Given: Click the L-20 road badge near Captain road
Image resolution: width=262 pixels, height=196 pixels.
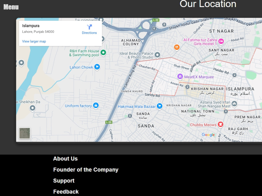Looking at the screenshot, I should coord(109,122).
